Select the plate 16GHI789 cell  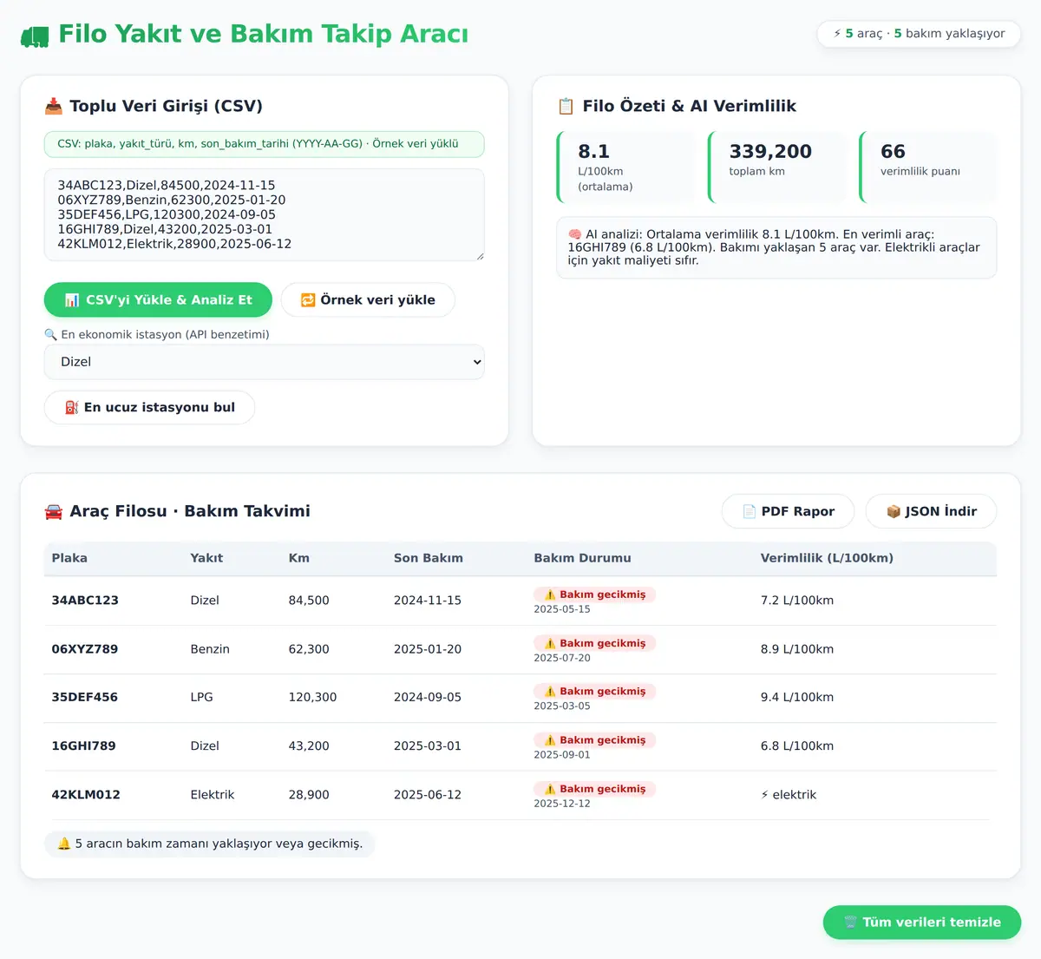83,746
